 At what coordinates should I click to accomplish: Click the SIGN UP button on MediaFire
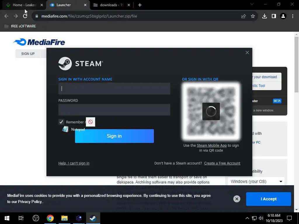28,54
